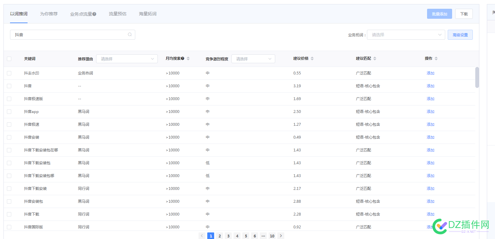The height and width of the screenshot is (239, 495).
Task: Switch to the 海量拓词 tab
Action: (148, 14)
